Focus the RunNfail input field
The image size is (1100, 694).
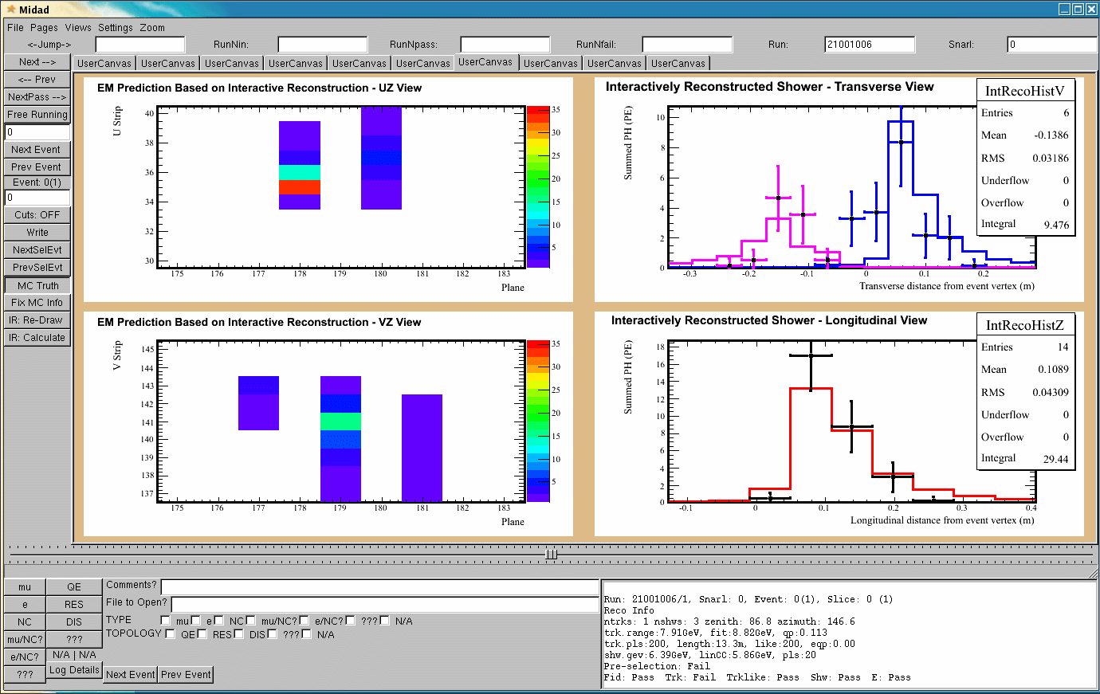(687, 45)
